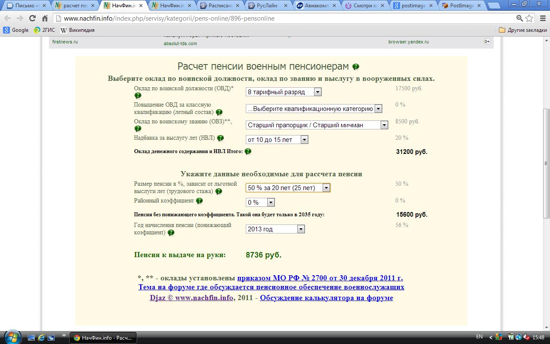Viewport: 550px width, 344px height.
Task: Open the Тема на форуме link
Action: pyautogui.click(x=271, y=287)
